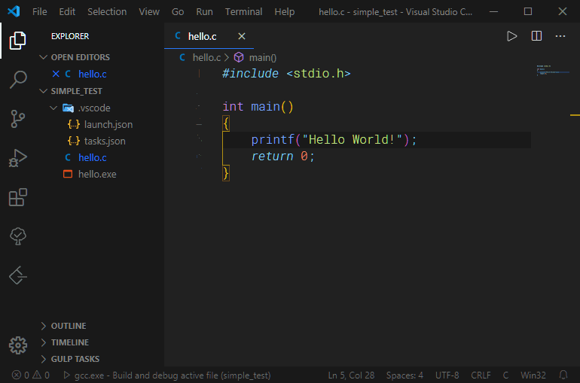Screen dimensions: 580x383
Task: Open the Source Control view
Action: (x=17, y=118)
